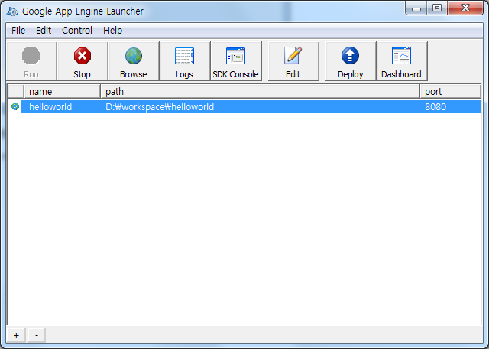
Task: Click the grayed-out Run toolbar button
Action: [x=31, y=61]
